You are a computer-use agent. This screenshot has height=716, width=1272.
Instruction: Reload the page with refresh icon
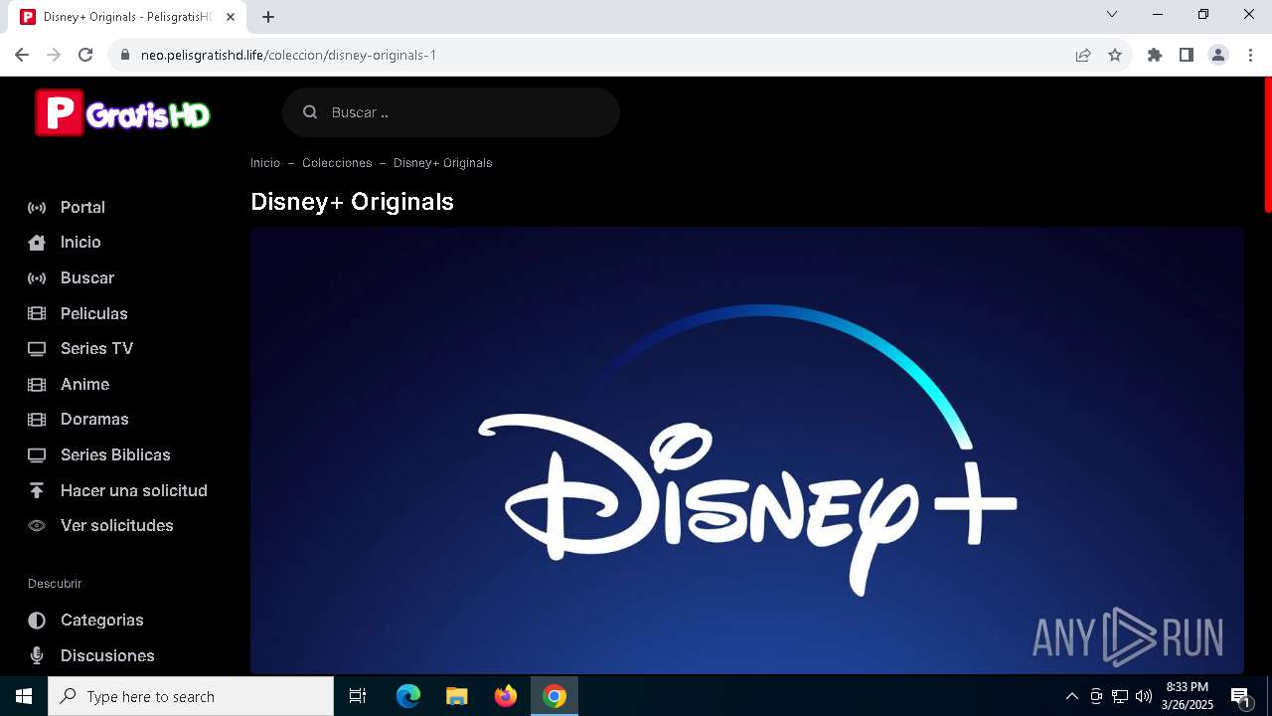(85, 55)
